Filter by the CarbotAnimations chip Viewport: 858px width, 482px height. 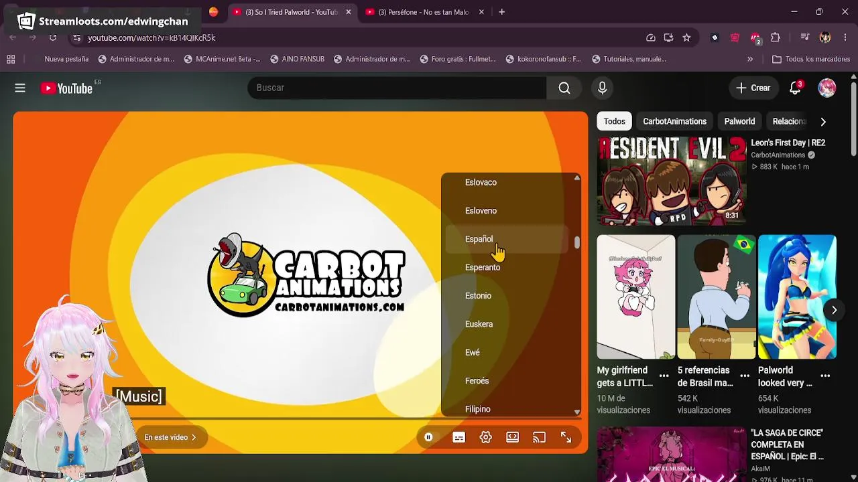[x=674, y=121]
